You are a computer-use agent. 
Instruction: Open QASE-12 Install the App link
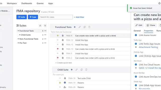(150, 68)
